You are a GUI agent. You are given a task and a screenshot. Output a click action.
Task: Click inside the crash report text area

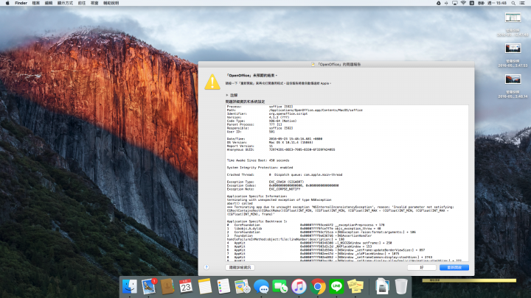347,182
